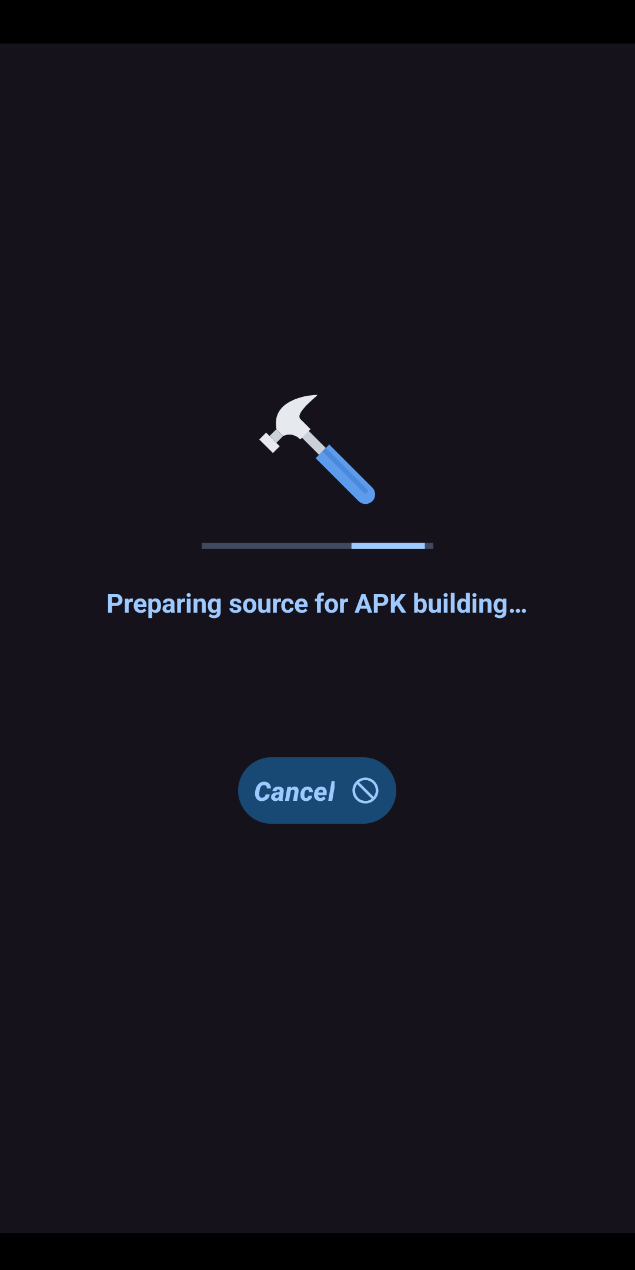Tap the hammer's blue handle

pos(346,474)
